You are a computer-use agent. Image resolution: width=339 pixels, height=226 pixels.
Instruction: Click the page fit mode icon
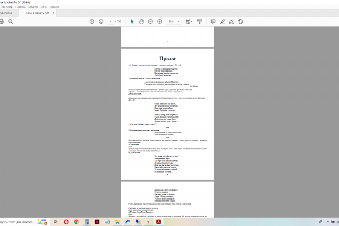tap(188, 21)
